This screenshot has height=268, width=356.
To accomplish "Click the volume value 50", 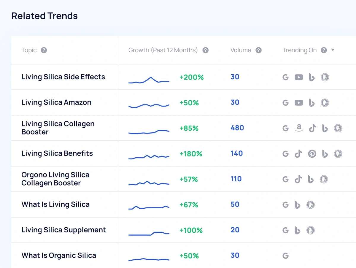I will 235,204.
